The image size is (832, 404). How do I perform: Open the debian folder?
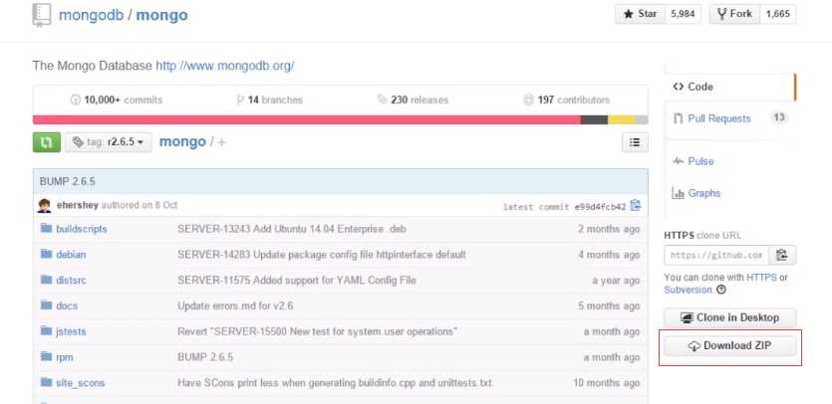(x=71, y=255)
